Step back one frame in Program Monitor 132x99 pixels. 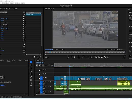tap(82, 57)
